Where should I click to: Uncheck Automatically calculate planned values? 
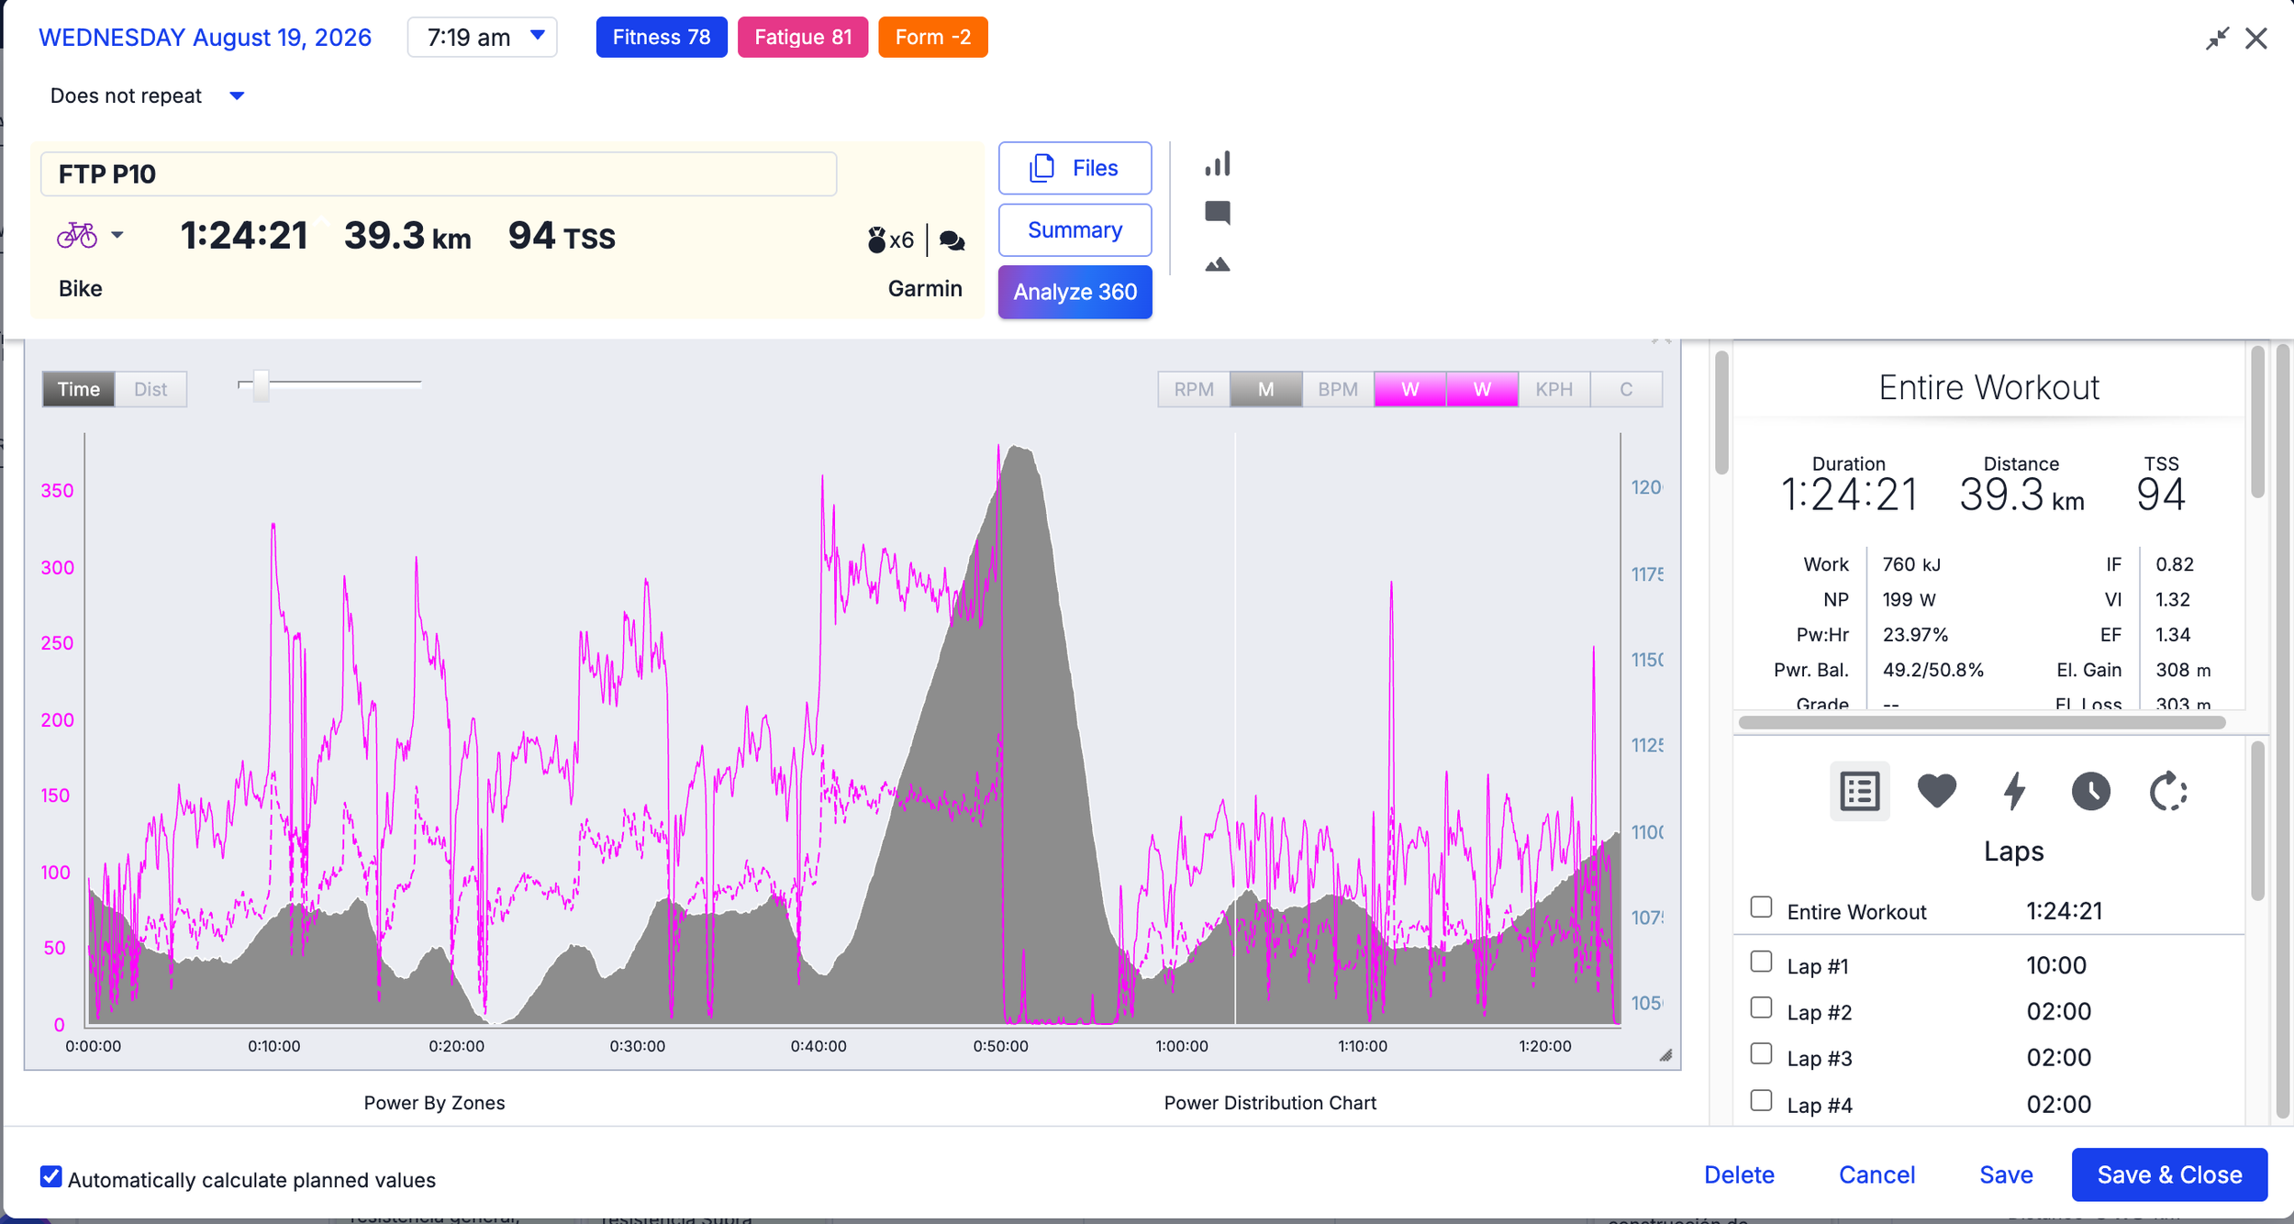click(x=51, y=1177)
